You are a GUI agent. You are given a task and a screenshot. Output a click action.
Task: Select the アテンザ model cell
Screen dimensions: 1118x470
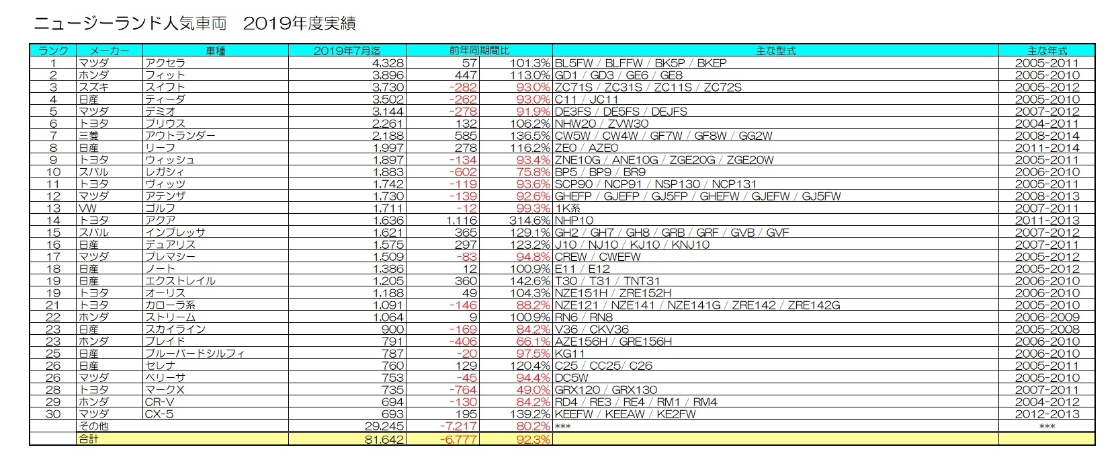click(216, 196)
